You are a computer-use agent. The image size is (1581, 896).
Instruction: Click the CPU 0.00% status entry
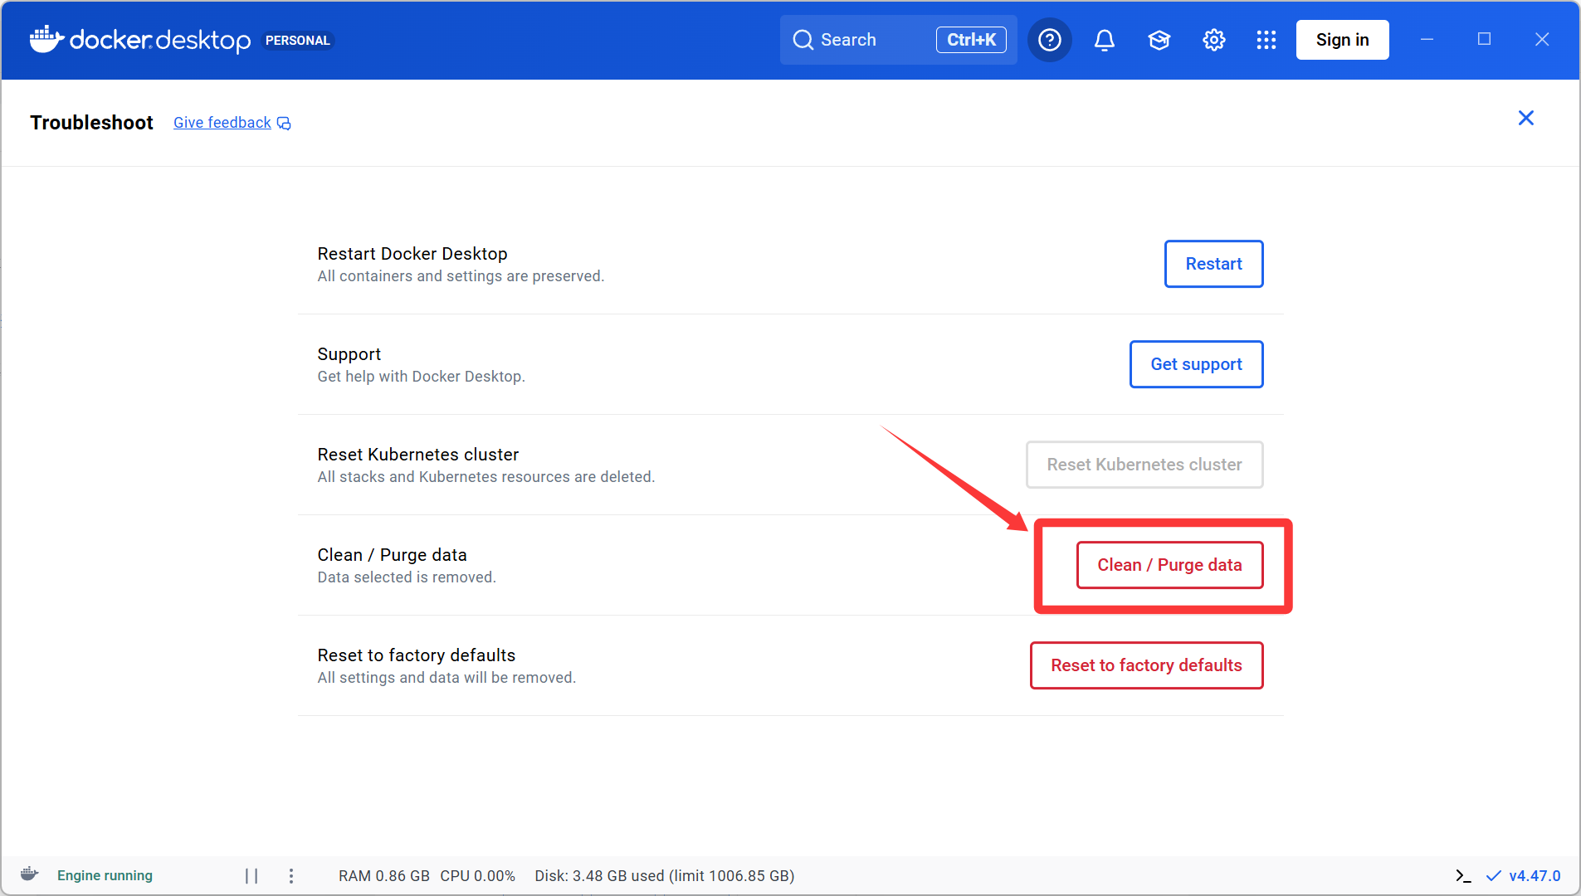[x=478, y=876]
